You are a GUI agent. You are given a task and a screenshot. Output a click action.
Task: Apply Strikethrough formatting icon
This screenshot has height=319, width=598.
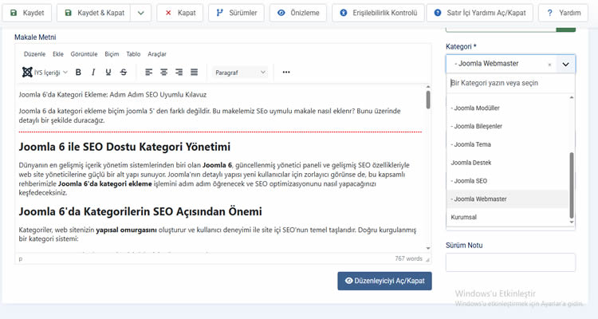124,73
